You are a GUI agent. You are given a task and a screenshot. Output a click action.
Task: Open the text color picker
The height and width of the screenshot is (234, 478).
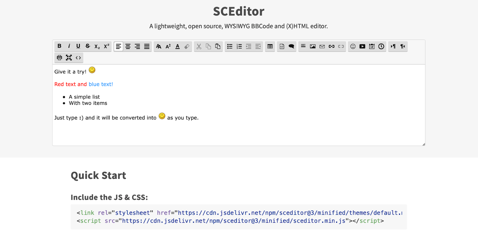(177, 46)
